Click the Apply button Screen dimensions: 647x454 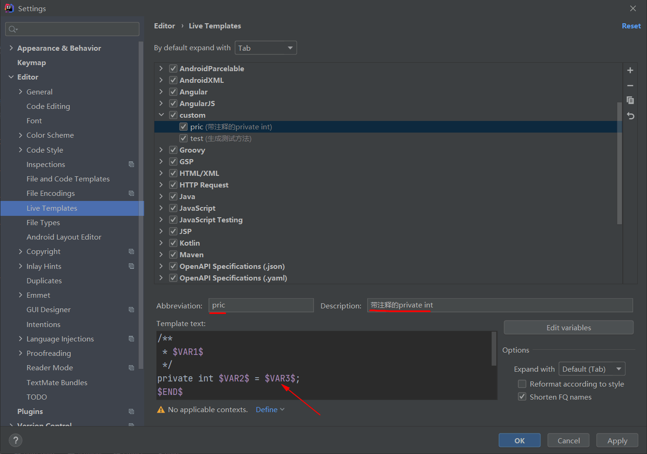[617, 441]
